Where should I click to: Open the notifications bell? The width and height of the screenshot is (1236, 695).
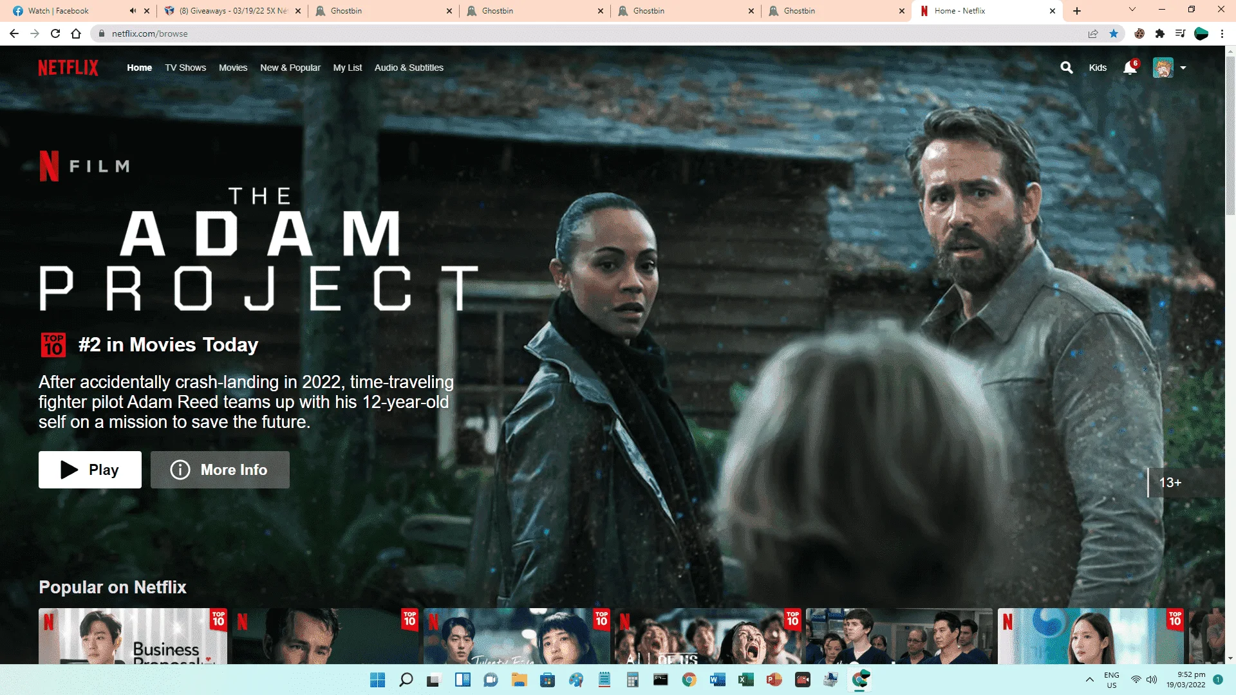(x=1130, y=68)
